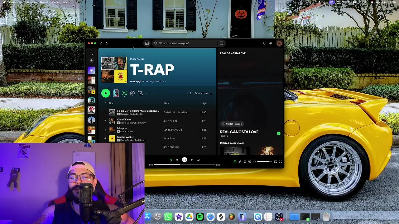The width and height of the screenshot is (399, 224).
Task: Open the miniplayer
Action: point(275,162)
